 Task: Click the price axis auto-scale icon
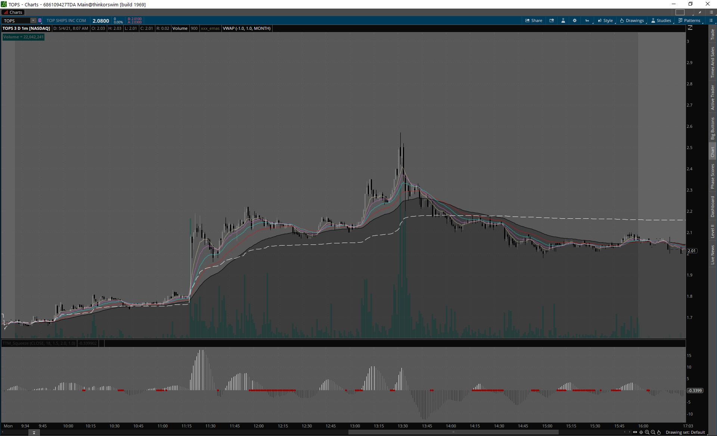point(690,28)
